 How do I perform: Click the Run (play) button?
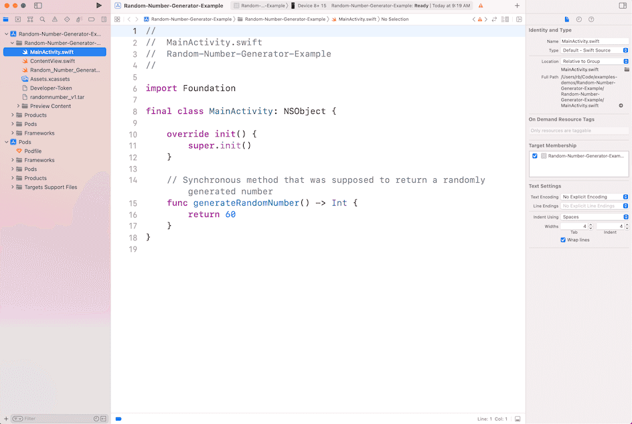point(99,5)
